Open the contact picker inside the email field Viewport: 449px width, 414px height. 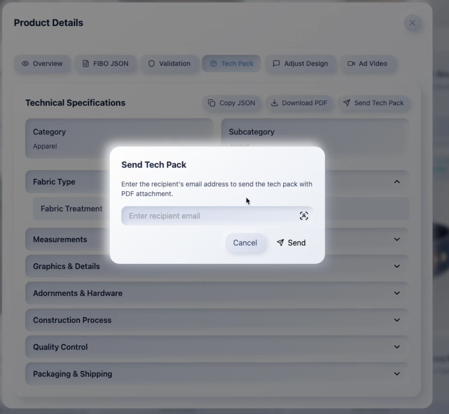coord(304,215)
